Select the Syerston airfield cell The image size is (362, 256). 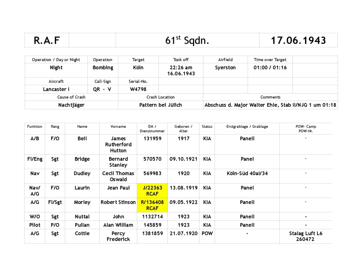225,68
